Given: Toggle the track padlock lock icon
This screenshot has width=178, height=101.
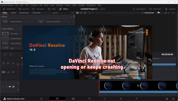Looking at the screenshot, I should (6, 87).
